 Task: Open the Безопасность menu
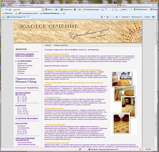coord(137,17)
